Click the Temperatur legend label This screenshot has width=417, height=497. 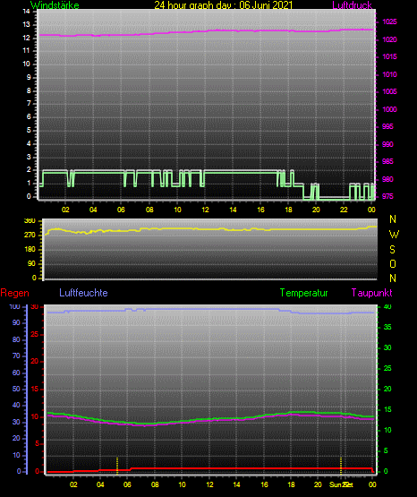click(303, 293)
